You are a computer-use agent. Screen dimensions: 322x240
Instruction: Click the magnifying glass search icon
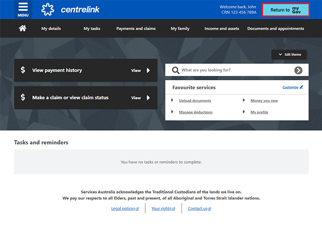point(175,70)
